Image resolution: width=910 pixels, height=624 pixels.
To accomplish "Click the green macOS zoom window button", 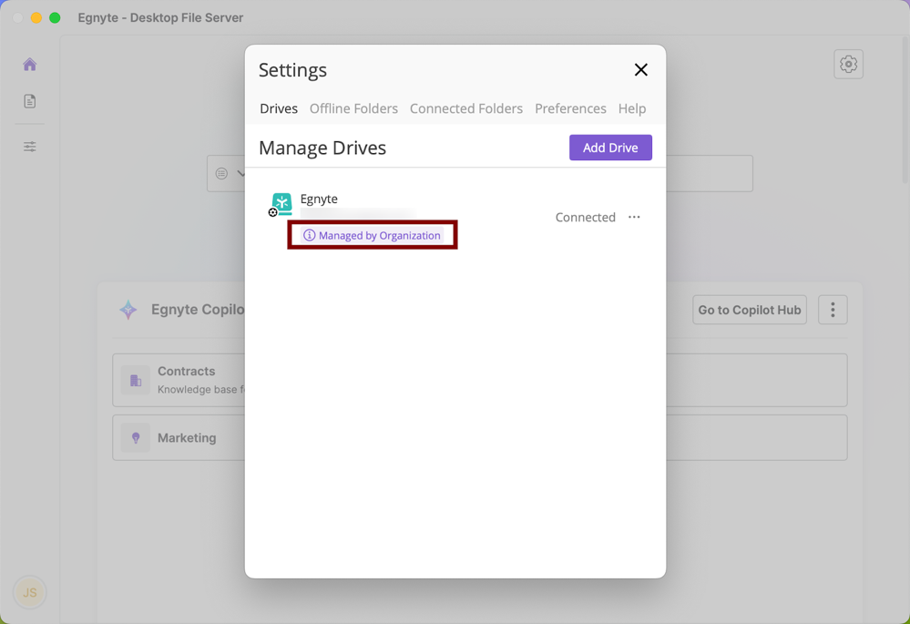I will 56,17.
